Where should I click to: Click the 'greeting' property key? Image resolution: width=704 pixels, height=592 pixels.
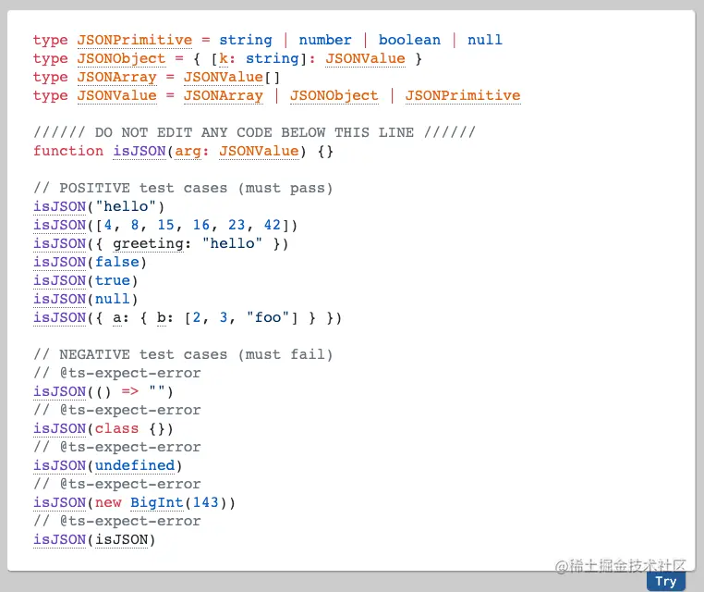[148, 243]
